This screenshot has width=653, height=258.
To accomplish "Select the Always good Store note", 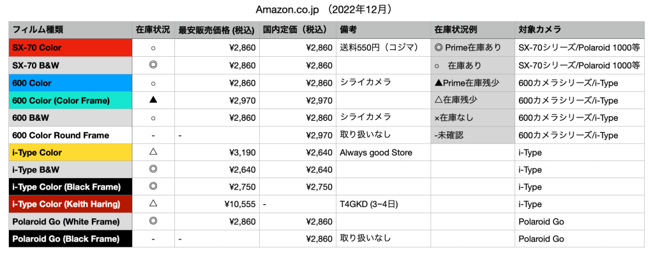I will pyautogui.click(x=376, y=153).
